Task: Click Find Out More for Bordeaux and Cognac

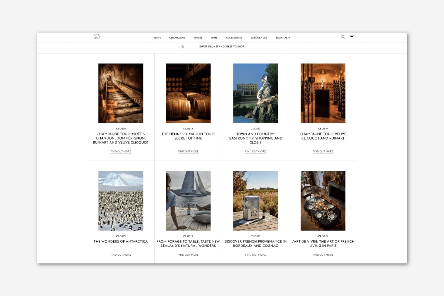Action: 255,255
